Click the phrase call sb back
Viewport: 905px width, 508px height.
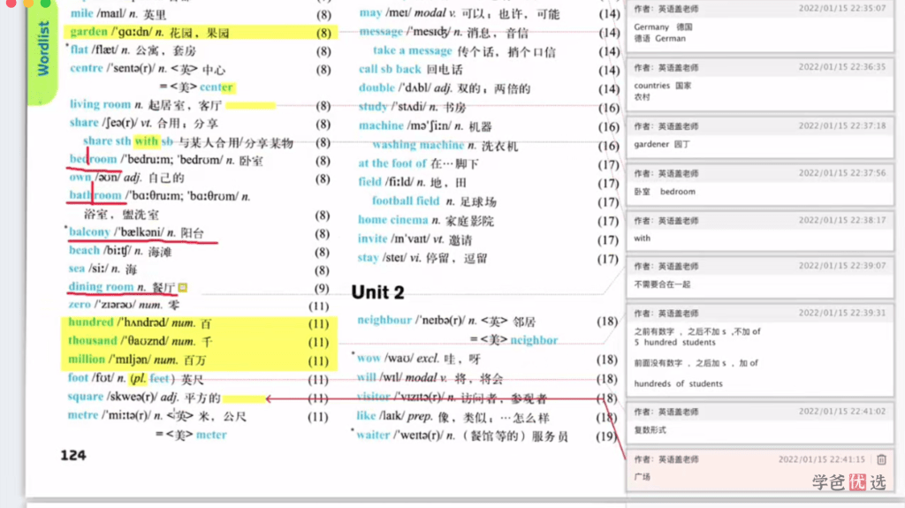point(390,69)
